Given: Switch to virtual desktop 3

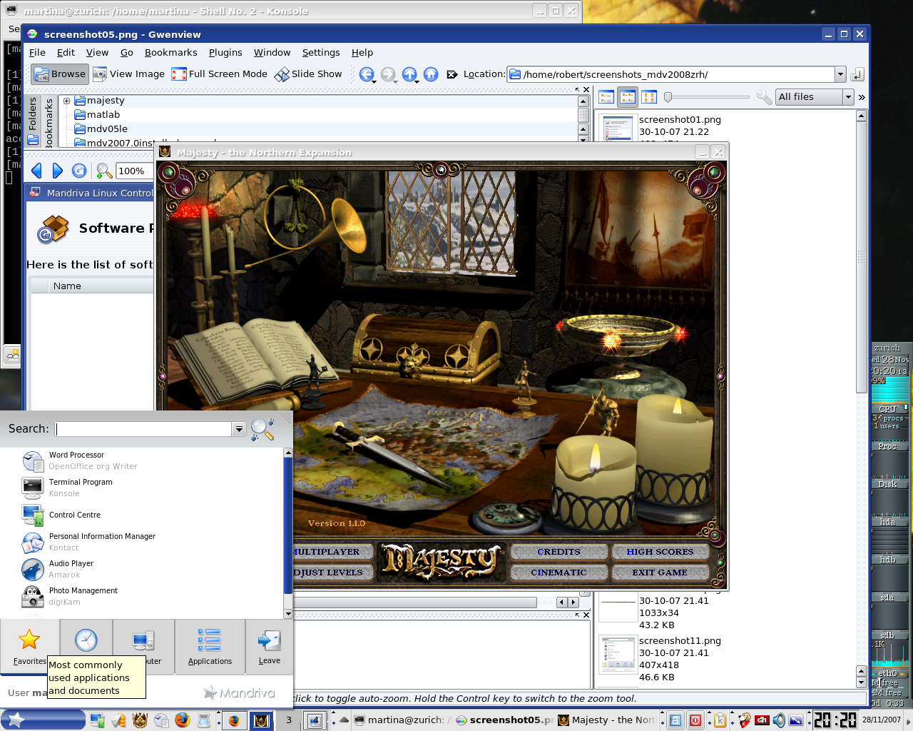Looking at the screenshot, I should point(289,720).
